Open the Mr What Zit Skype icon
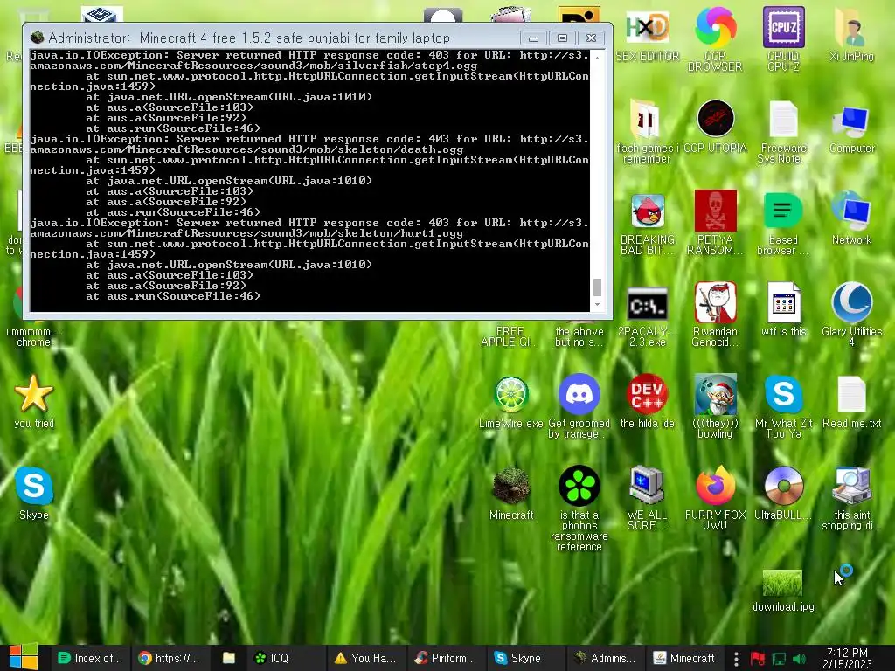 click(784, 394)
